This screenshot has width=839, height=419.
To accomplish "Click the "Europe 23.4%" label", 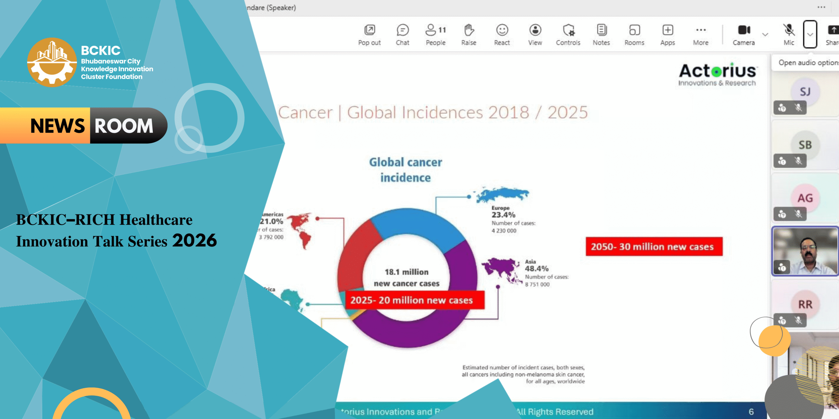I will [x=503, y=212].
